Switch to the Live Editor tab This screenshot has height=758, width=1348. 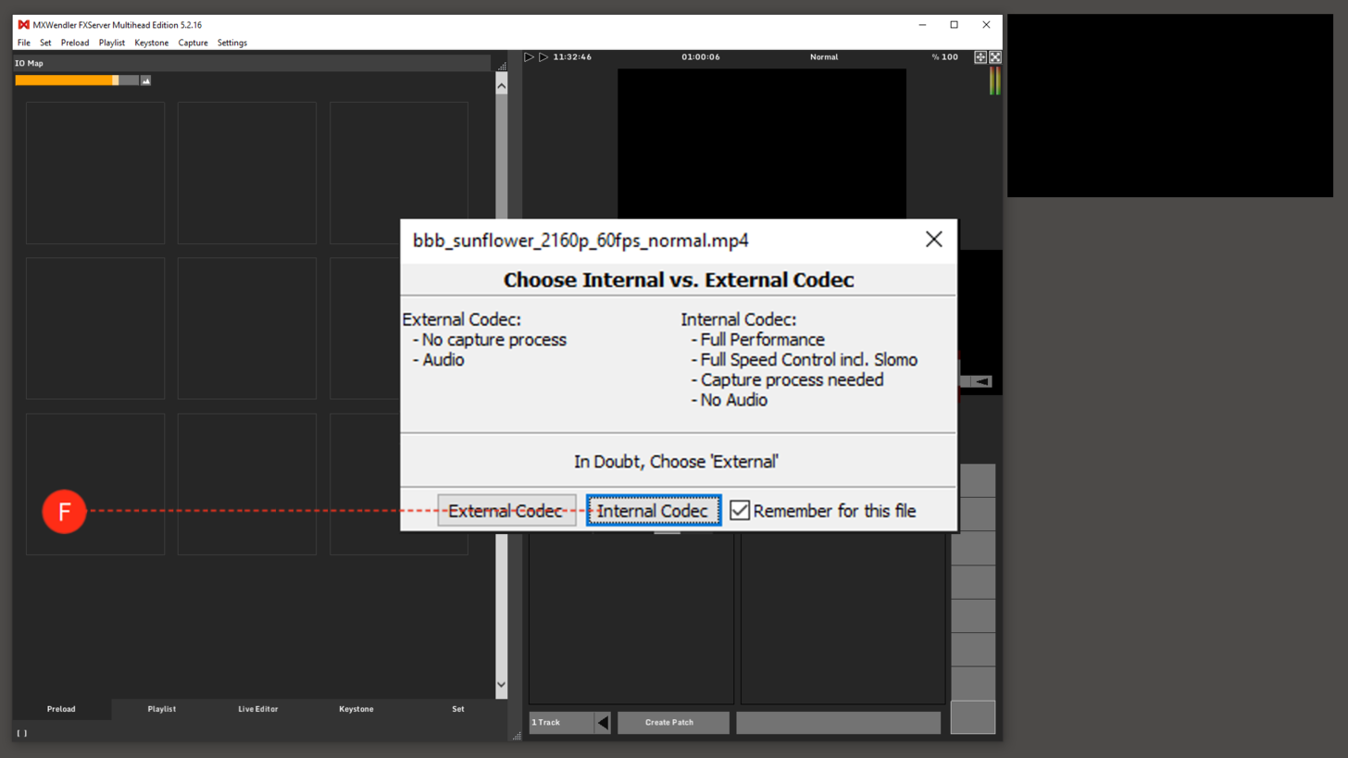point(258,709)
